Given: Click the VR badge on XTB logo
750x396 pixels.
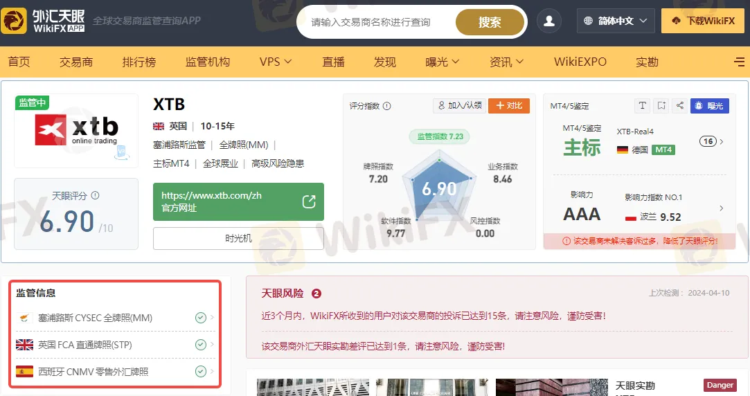Looking at the screenshot, I should (x=121, y=152).
